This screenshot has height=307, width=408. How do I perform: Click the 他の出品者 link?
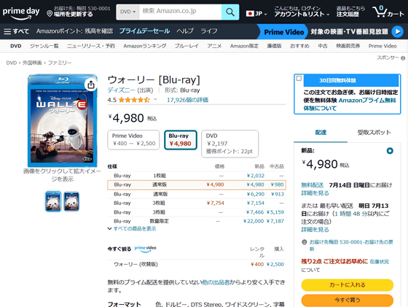tap(216, 282)
